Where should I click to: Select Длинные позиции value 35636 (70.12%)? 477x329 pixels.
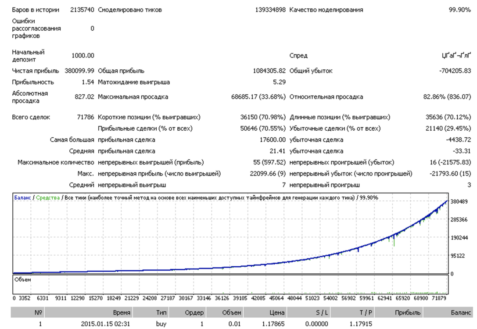[448, 117]
